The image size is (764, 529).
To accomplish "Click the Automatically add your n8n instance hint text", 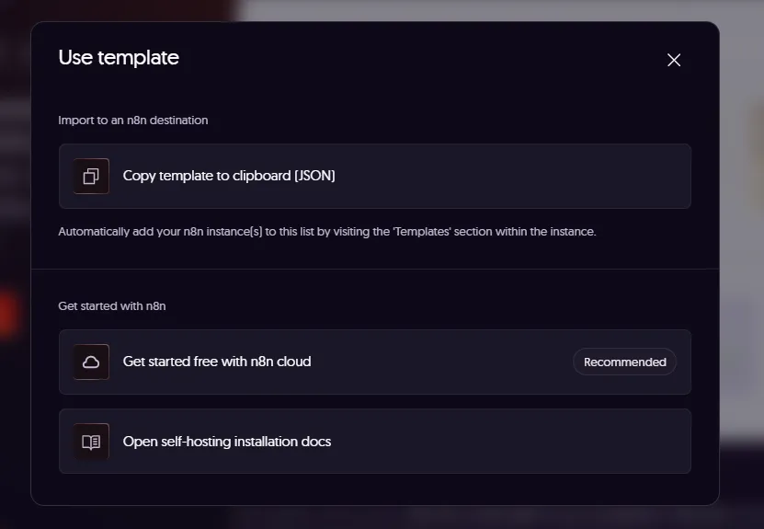I will 327,232.
